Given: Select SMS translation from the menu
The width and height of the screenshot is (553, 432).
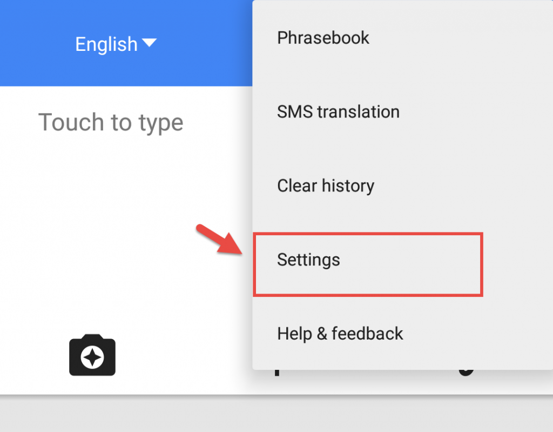Looking at the screenshot, I should click(x=338, y=111).
